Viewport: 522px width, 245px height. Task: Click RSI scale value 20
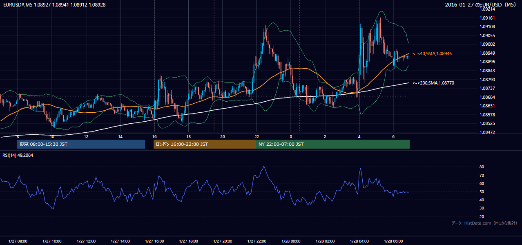point(482,216)
